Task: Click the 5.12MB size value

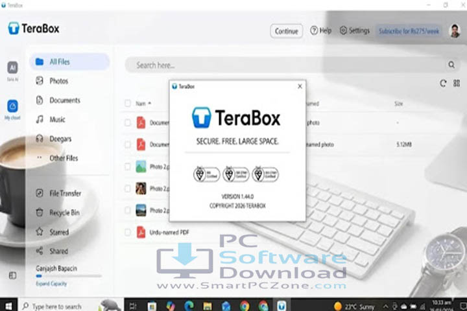Action: coord(404,144)
